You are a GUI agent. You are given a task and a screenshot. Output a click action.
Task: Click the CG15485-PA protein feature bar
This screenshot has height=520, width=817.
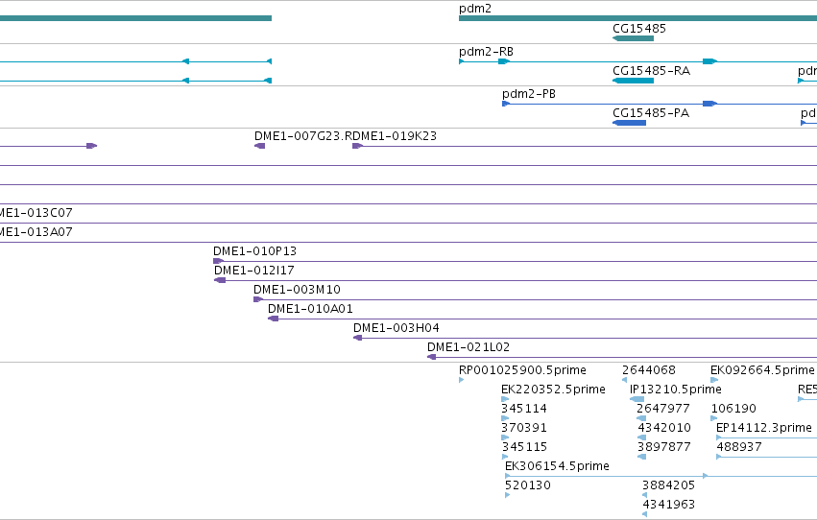[630, 123]
